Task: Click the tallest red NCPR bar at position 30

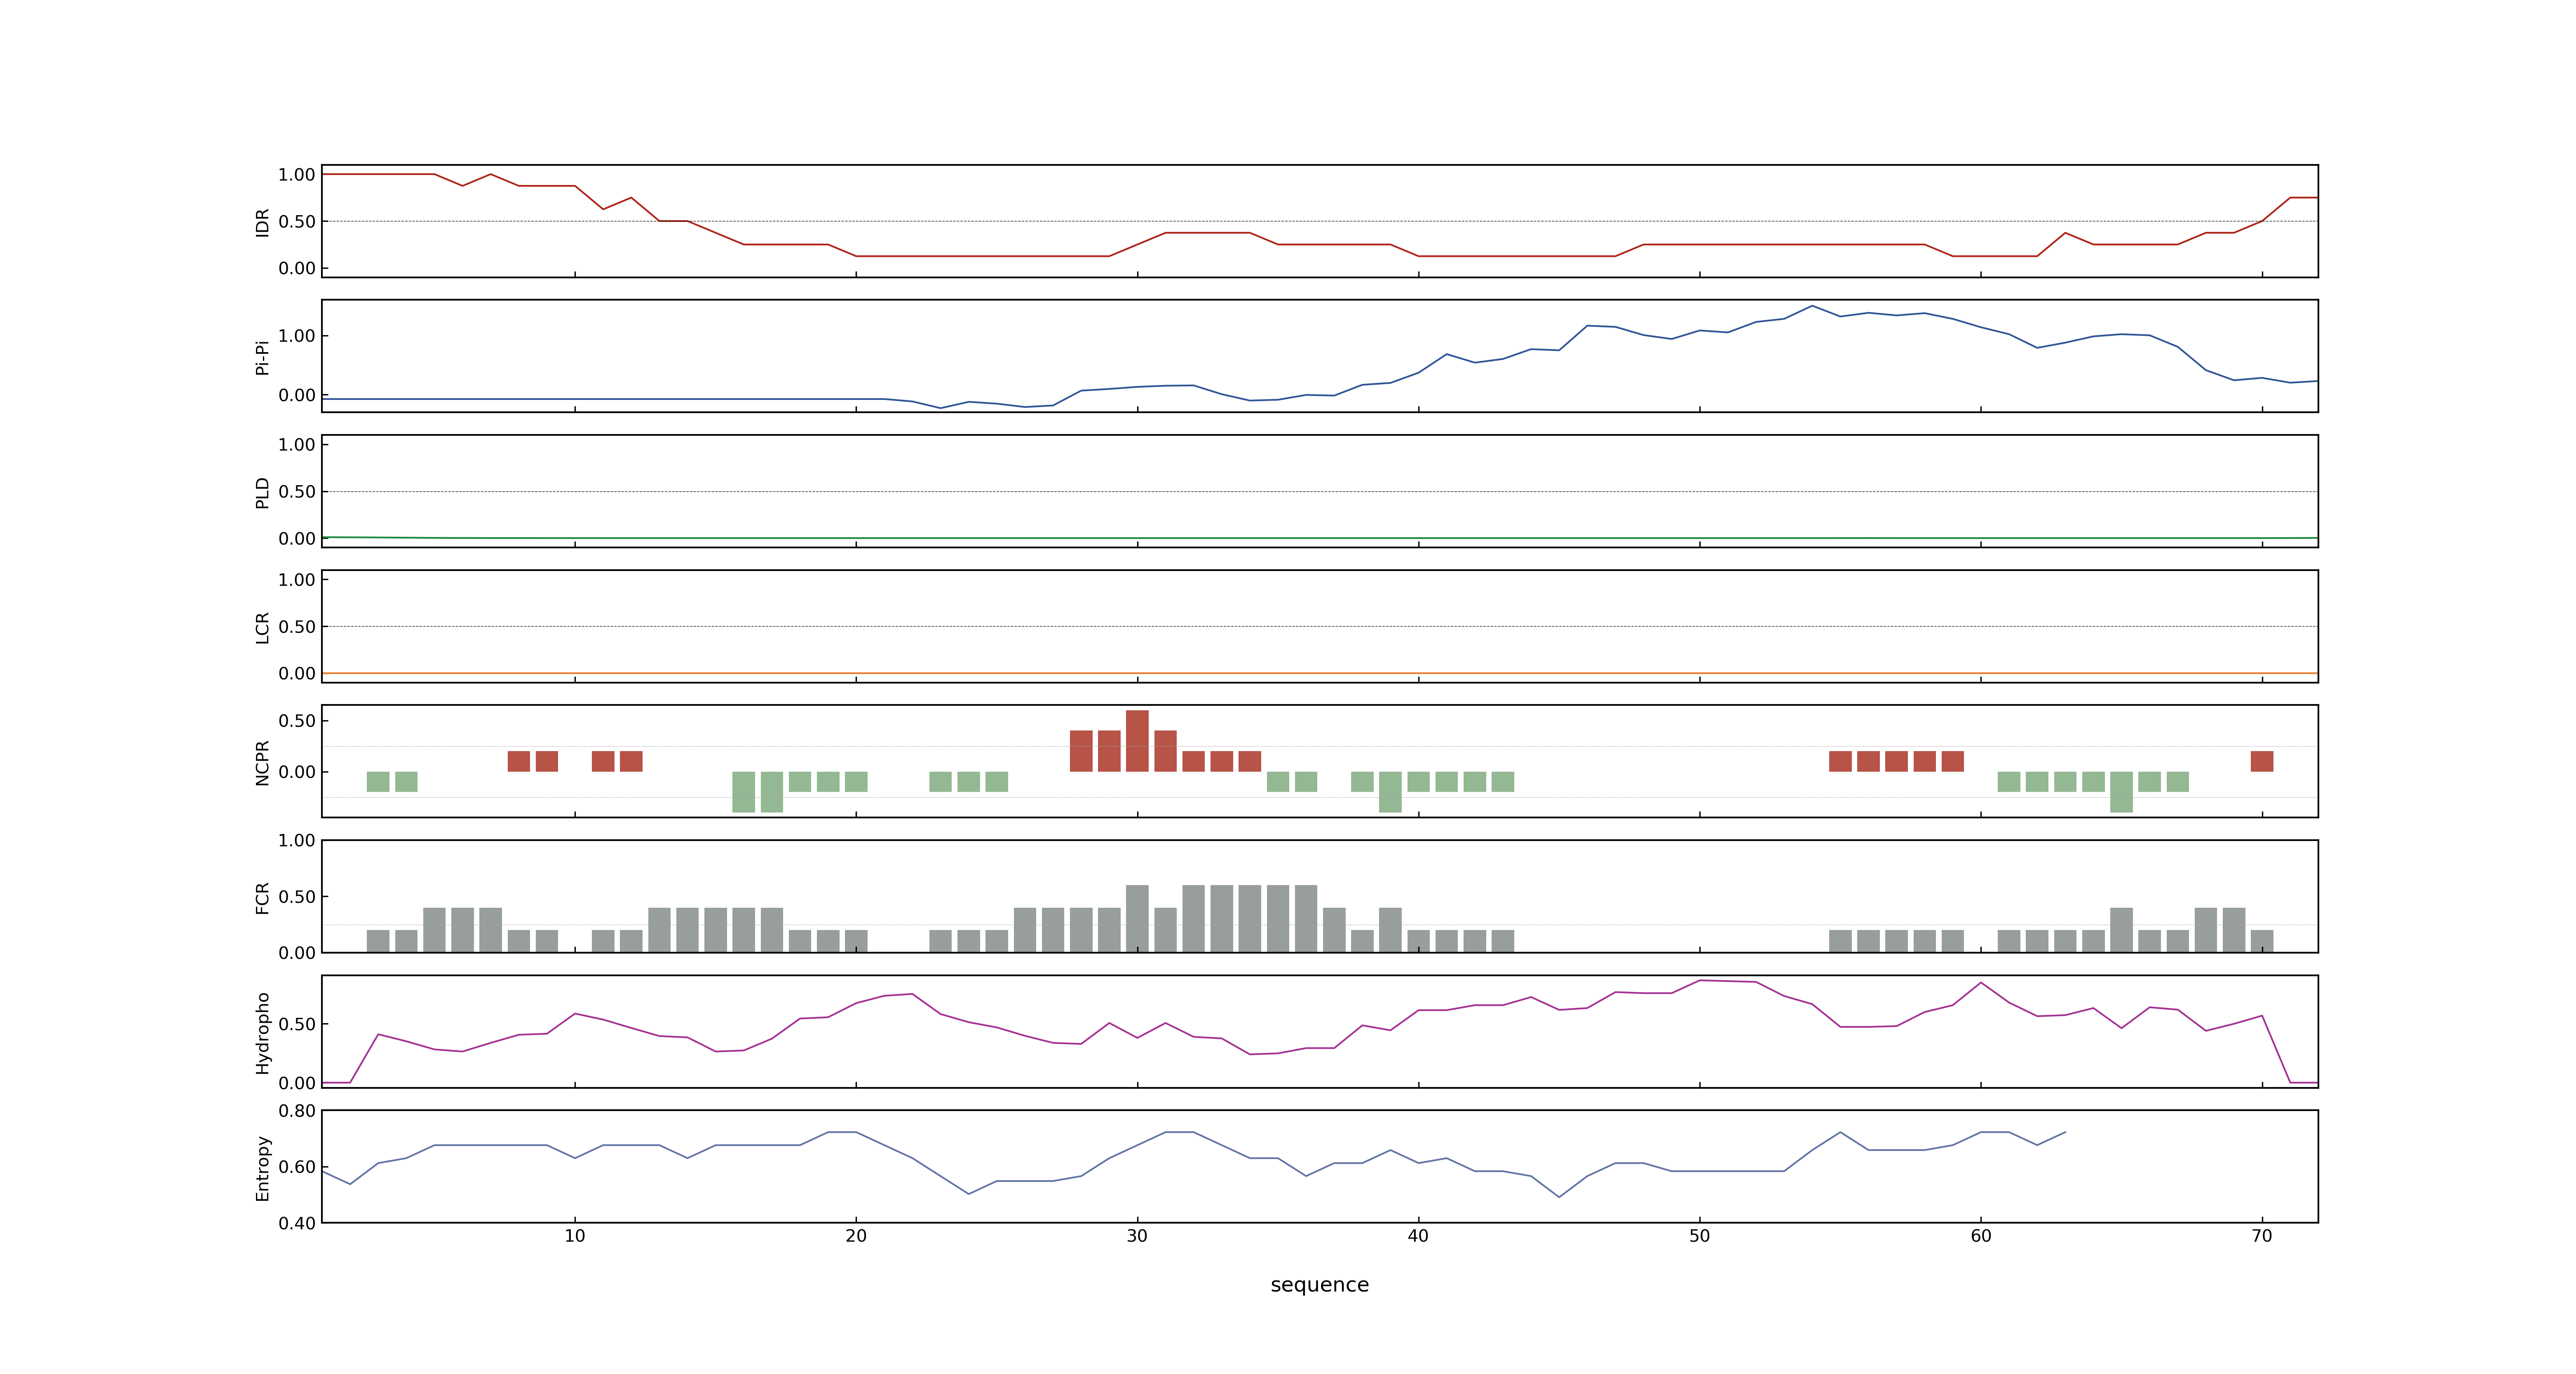Action: 1137,741
